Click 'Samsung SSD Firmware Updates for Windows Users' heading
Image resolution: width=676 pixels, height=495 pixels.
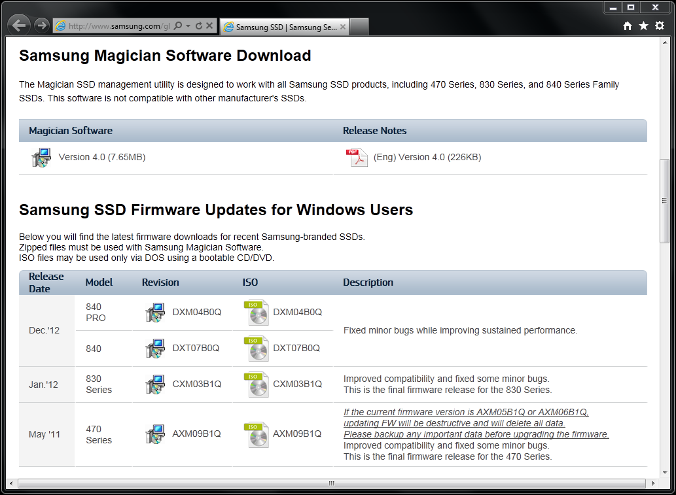pyautogui.click(x=216, y=210)
